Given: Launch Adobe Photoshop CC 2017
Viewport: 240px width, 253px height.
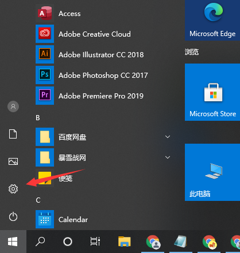Looking at the screenshot, I should point(92,75).
